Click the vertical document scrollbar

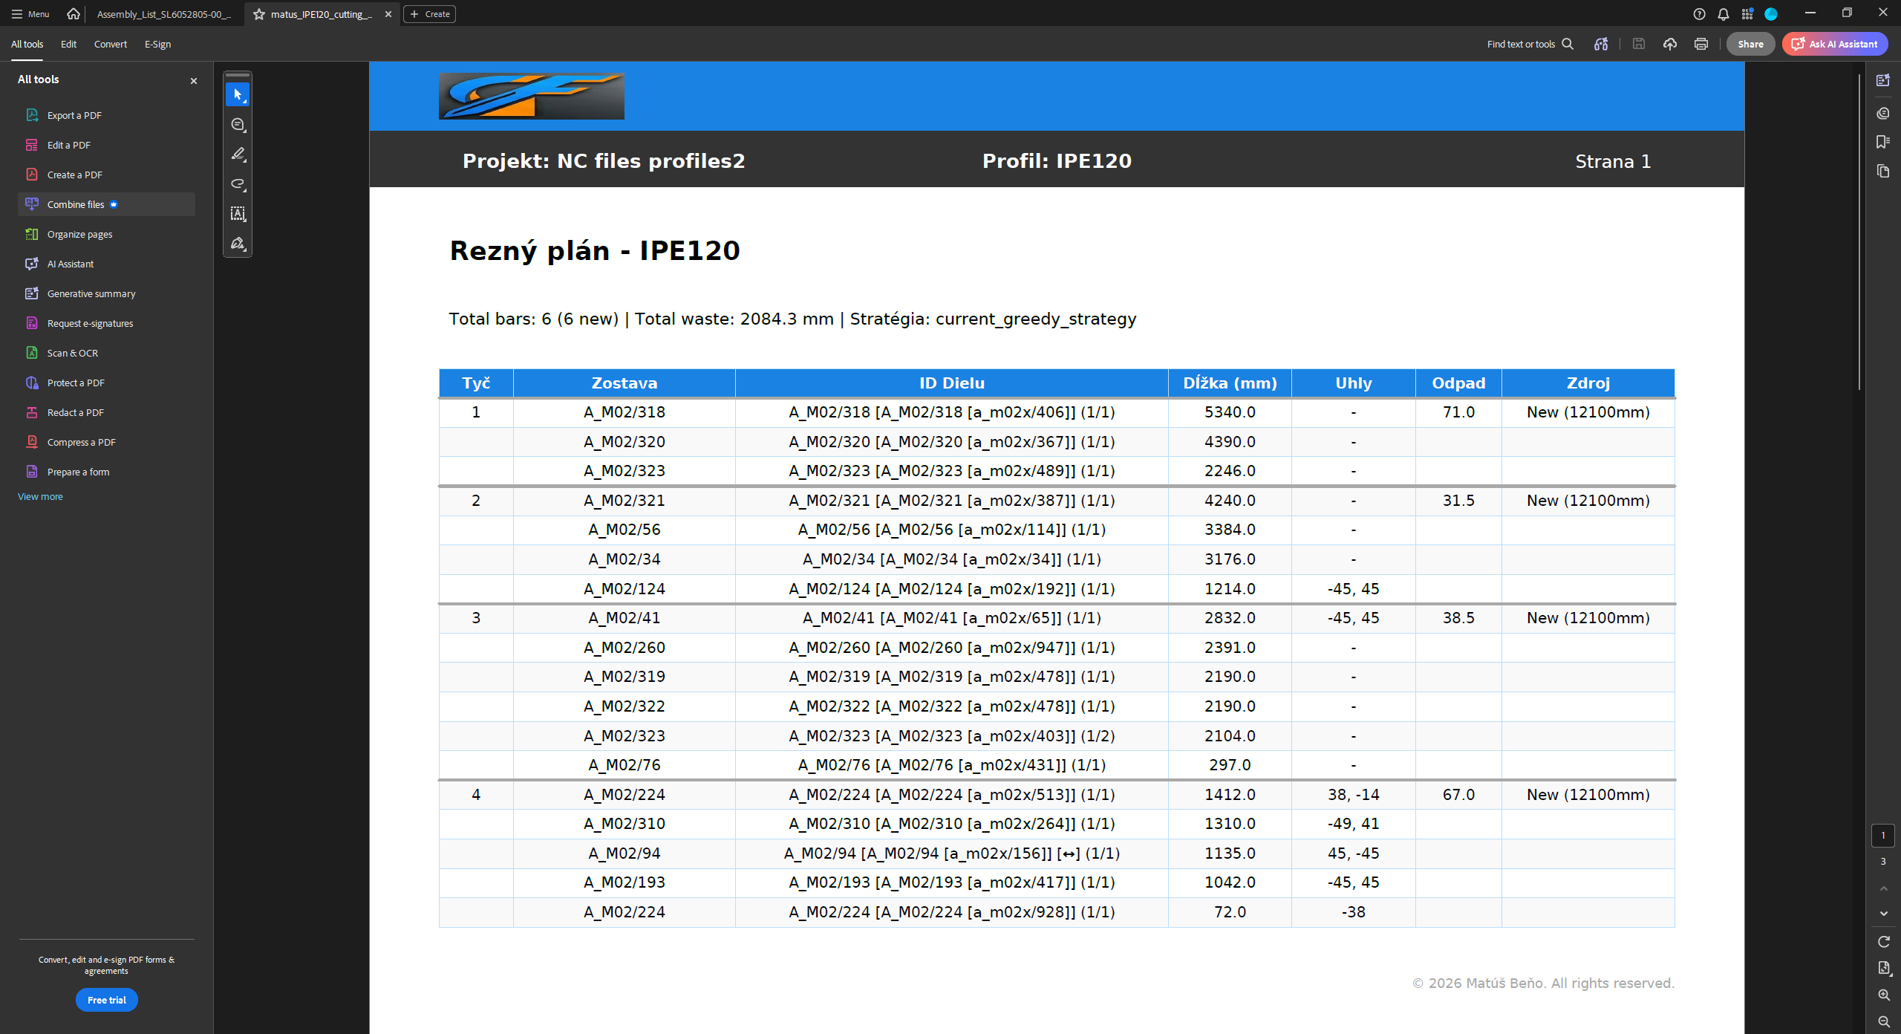click(1859, 230)
